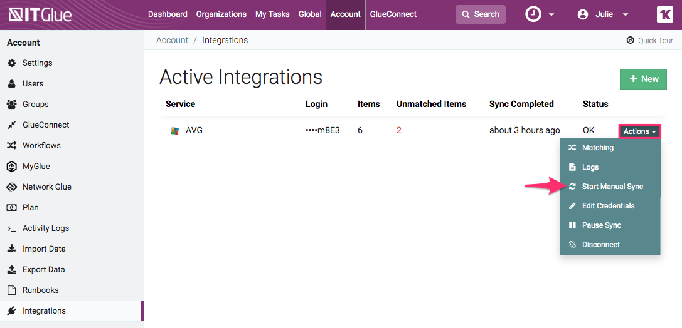Expand the dropdown arrow next to clock
Image resolution: width=682 pixels, height=328 pixels.
551,15
